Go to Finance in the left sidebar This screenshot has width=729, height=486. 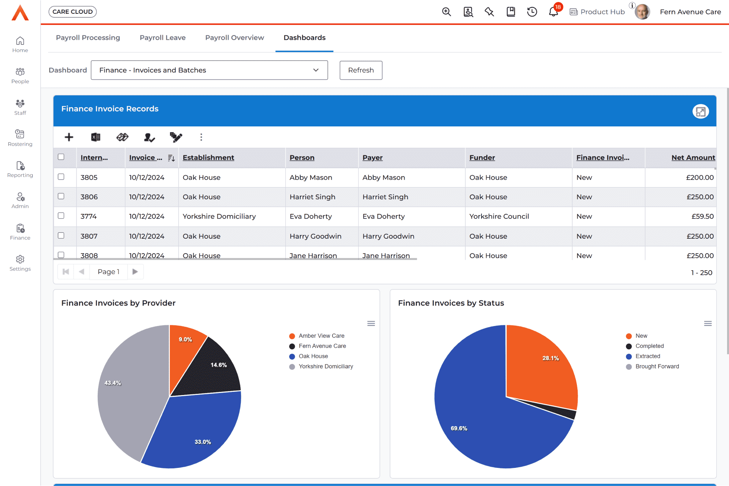coord(20,232)
